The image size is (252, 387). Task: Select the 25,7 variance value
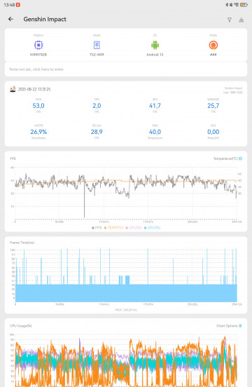[x=213, y=106]
